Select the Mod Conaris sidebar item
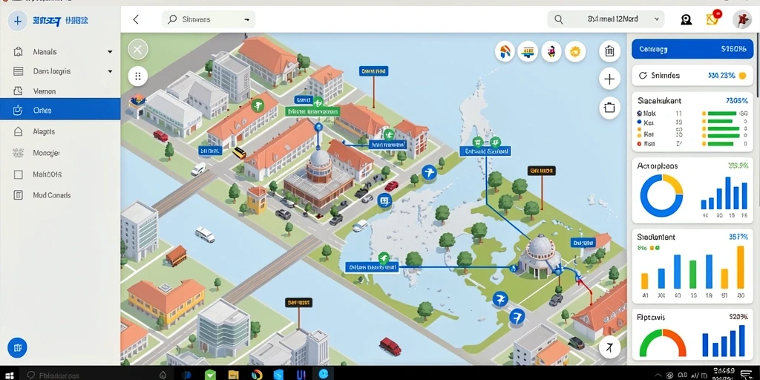The image size is (760, 380). click(60, 195)
